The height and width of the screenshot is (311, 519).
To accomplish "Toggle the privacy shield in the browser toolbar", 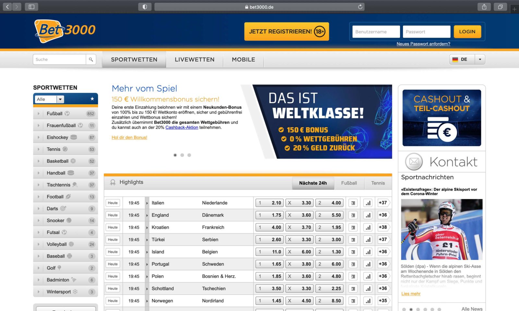I will click(145, 6).
